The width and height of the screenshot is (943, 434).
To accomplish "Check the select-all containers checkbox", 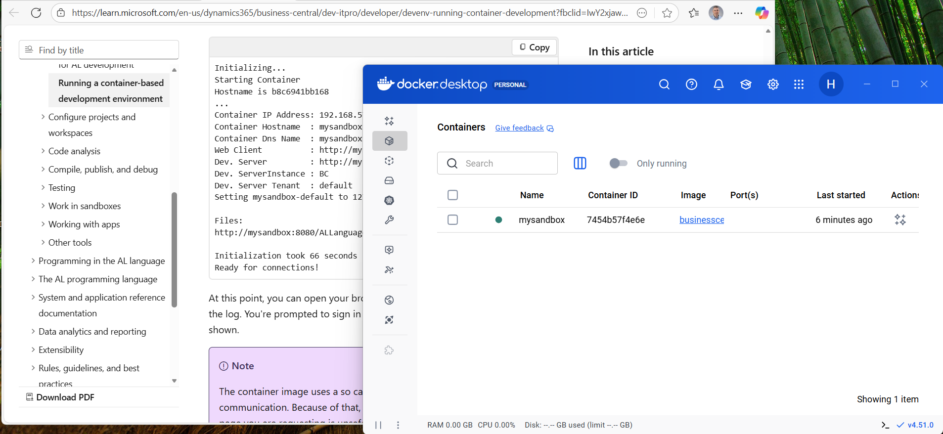I will point(452,195).
